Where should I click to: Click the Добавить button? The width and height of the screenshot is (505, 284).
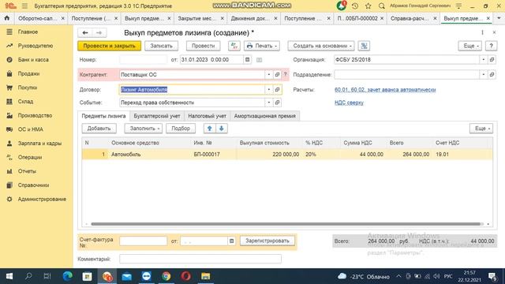pyautogui.click(x=99, y=128)
